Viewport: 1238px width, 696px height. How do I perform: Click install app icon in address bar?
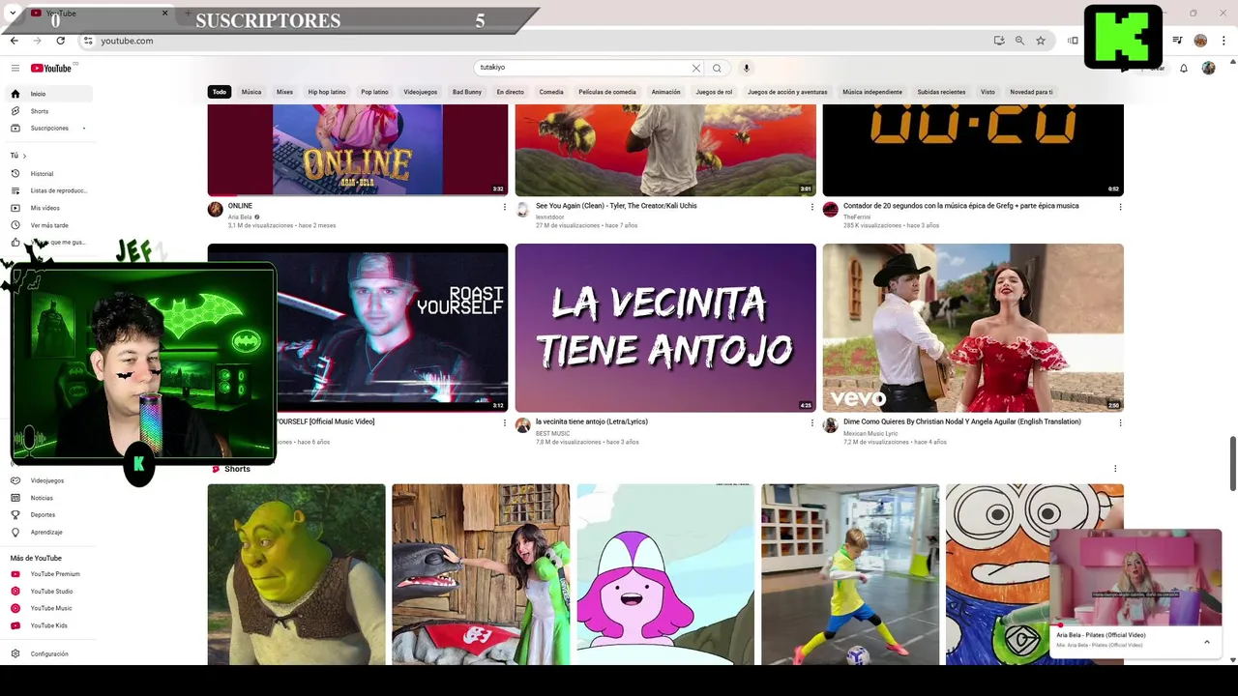(x=999, y=41)
